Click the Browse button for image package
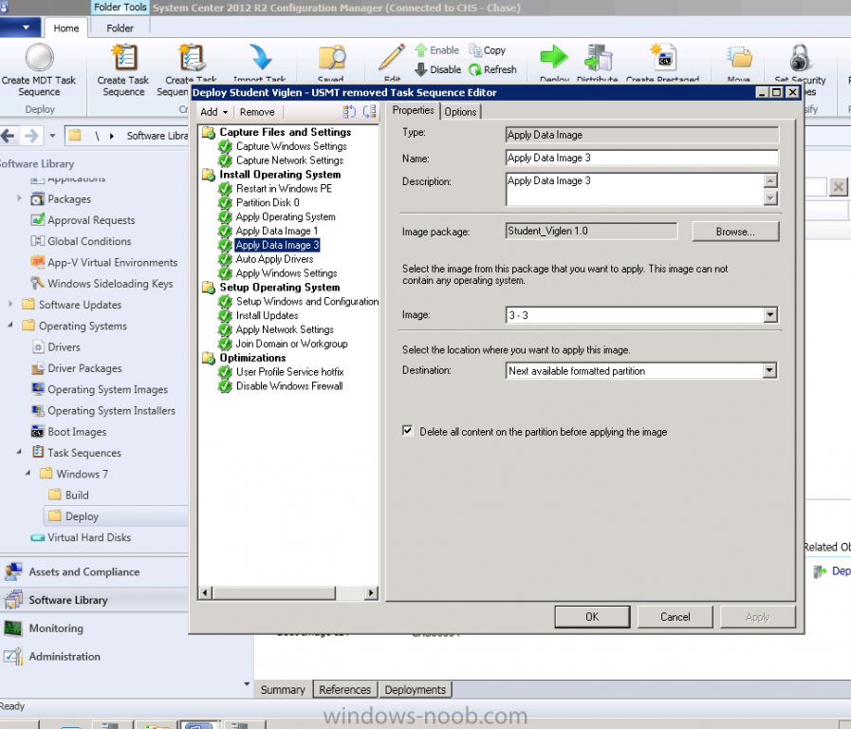This screenshot has width=851, height=729. point(735,232)
